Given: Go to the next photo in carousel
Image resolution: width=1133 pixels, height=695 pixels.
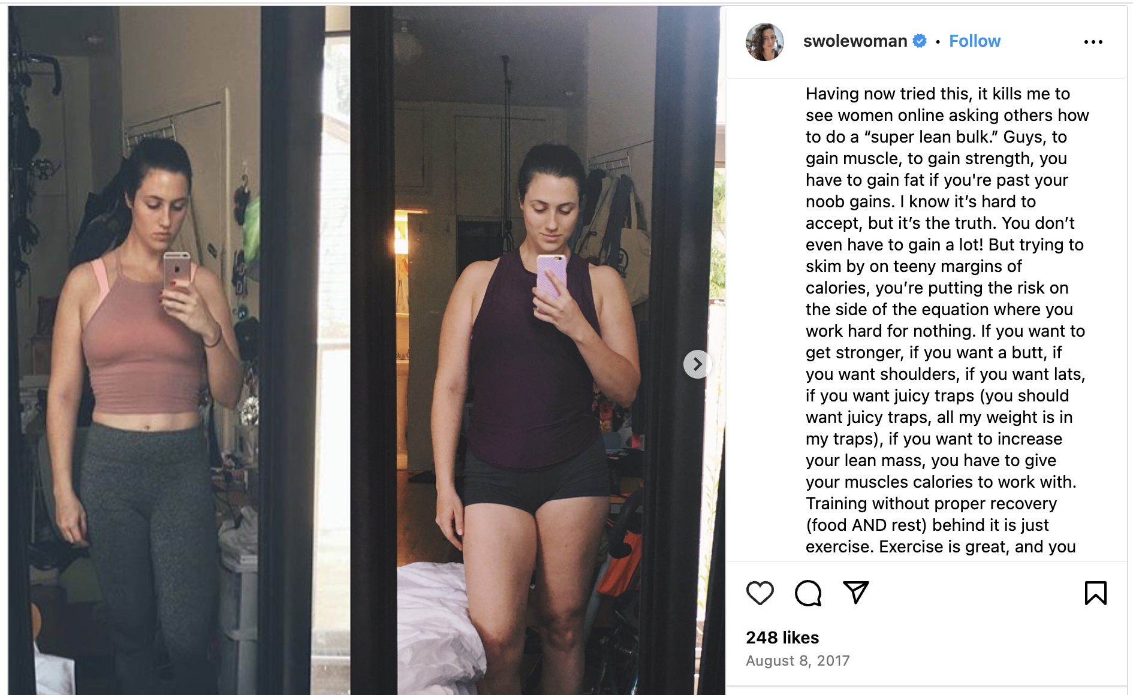Looking at the screenshot, I should 697,364.
